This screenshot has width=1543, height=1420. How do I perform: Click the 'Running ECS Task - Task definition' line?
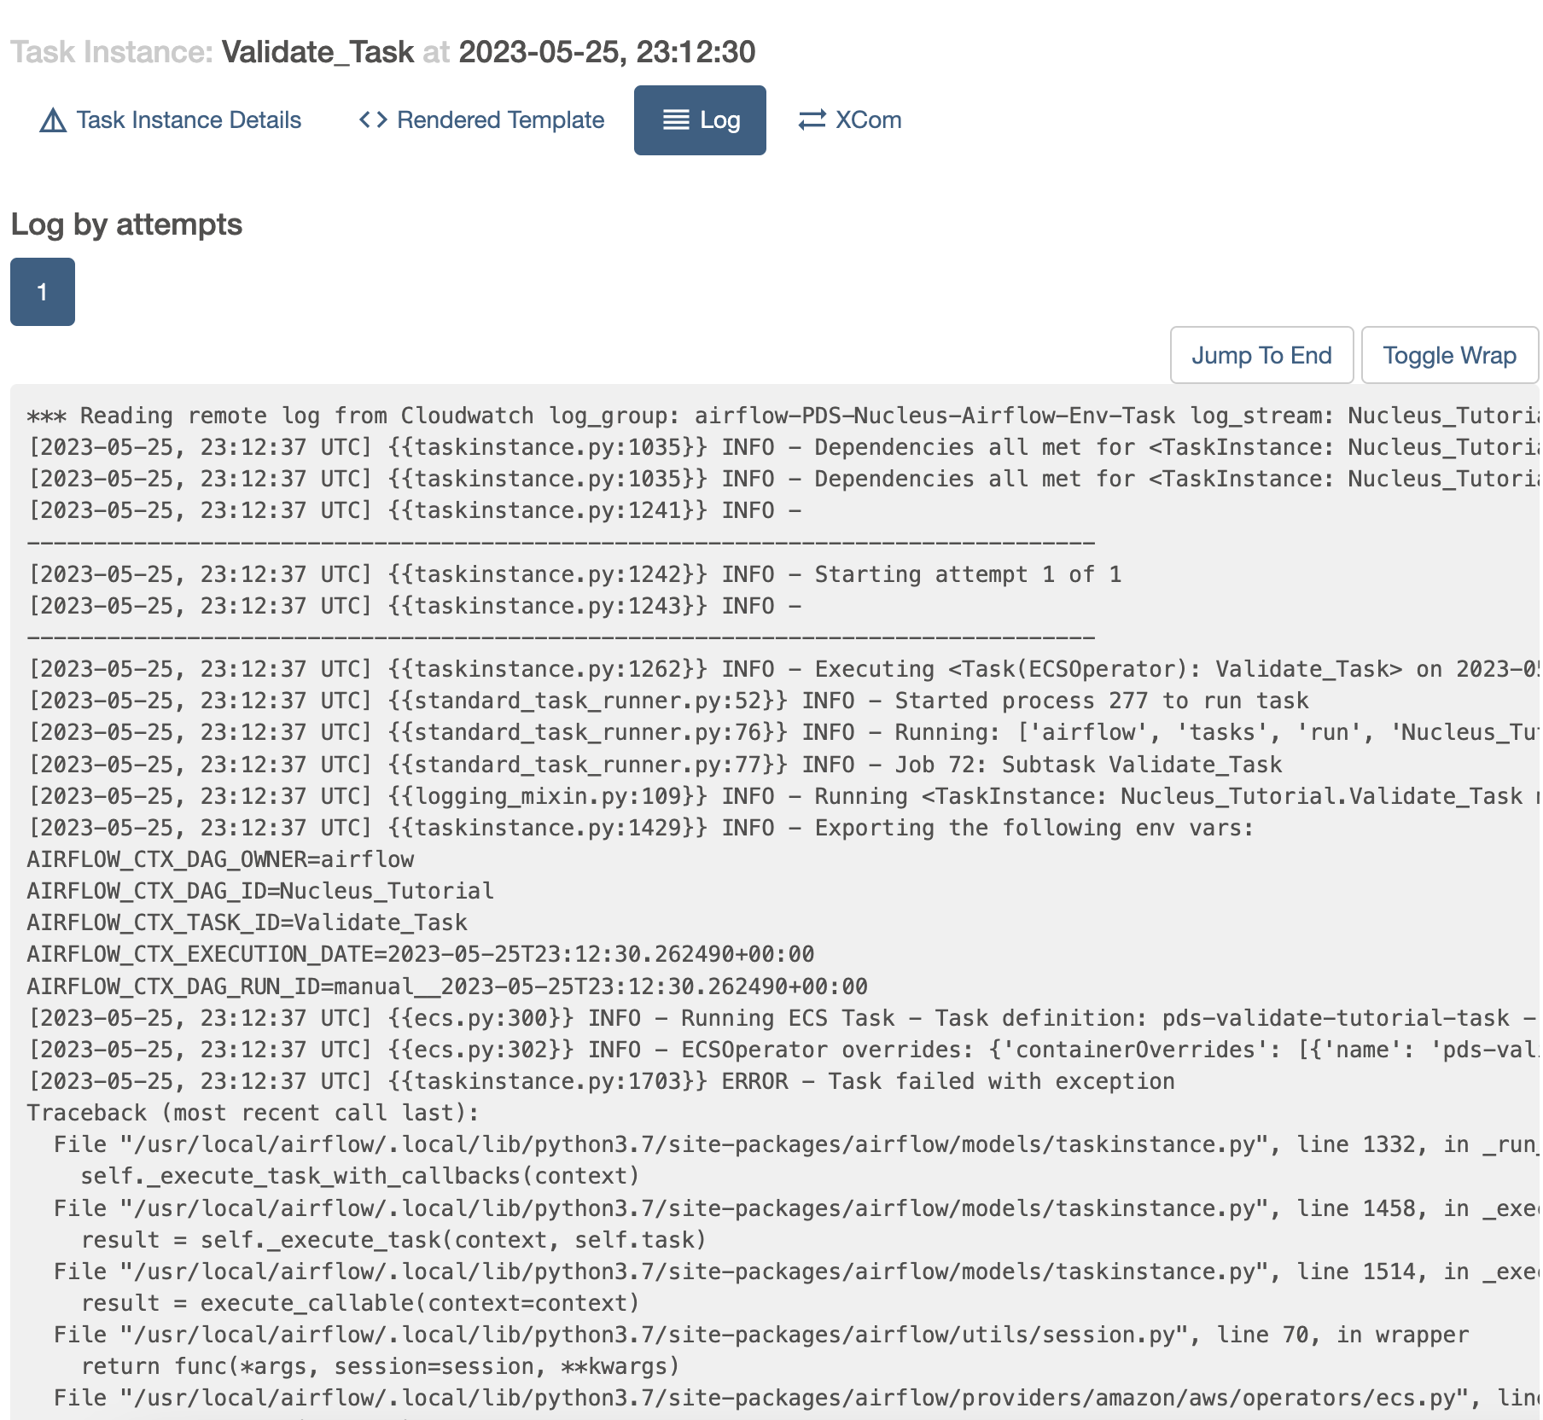(x=783, y=1018)
